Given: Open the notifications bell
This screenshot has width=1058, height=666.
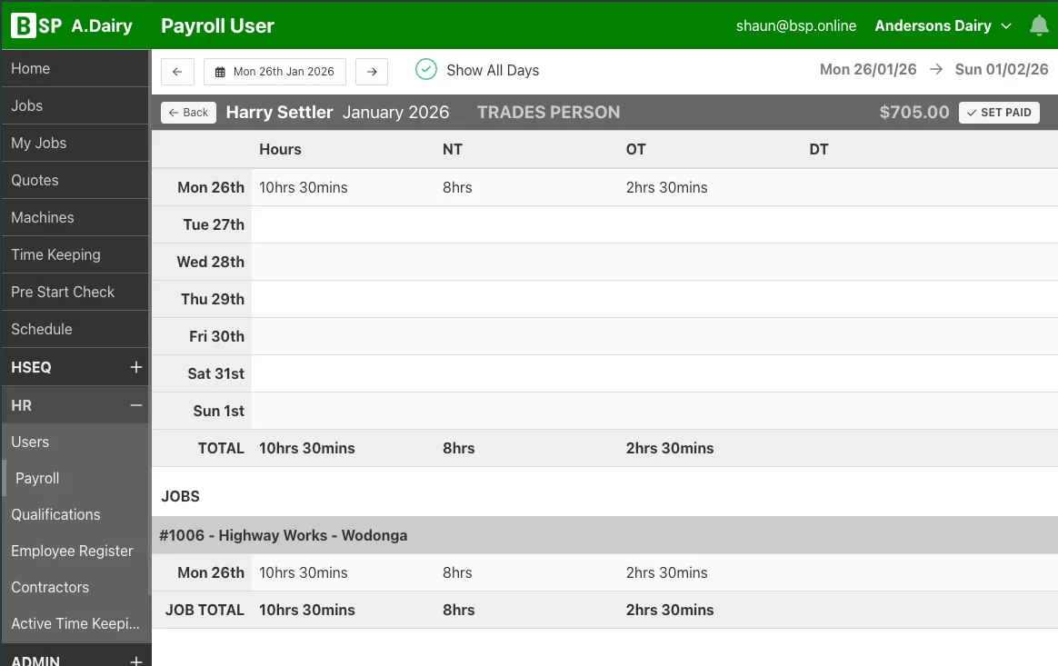Looking at the screenshot, I should click(1038, 25).
